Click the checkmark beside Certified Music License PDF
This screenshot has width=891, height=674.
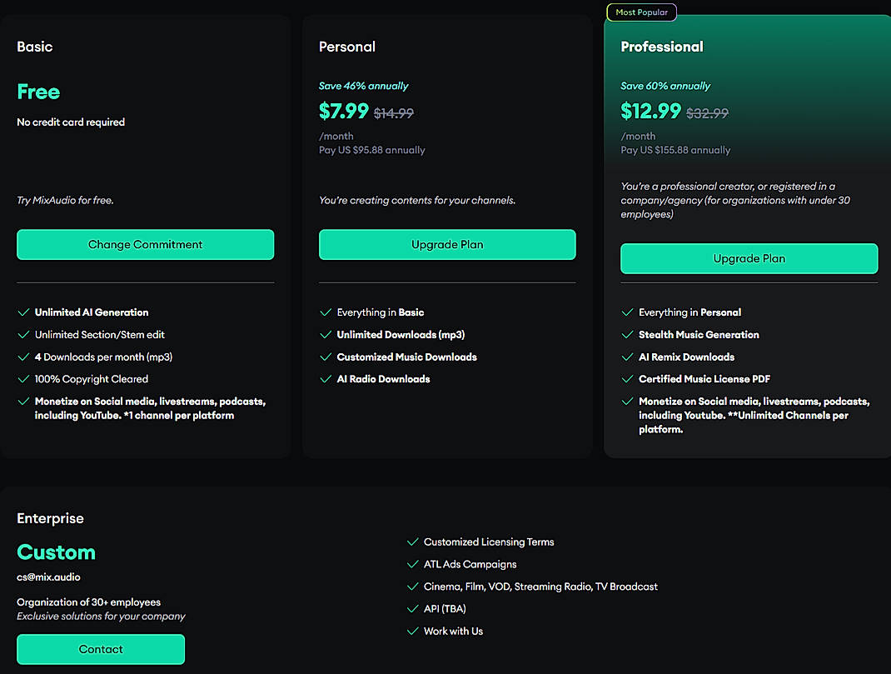point(626,379)
